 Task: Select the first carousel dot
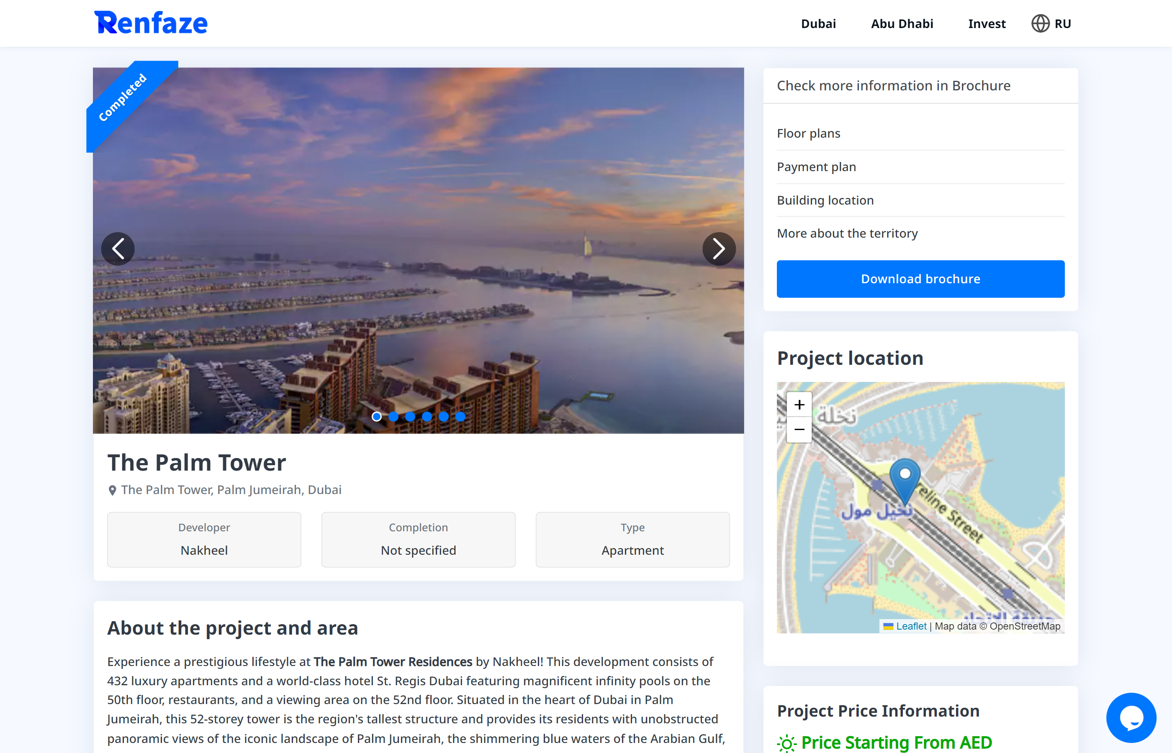(x=377, y=417)
